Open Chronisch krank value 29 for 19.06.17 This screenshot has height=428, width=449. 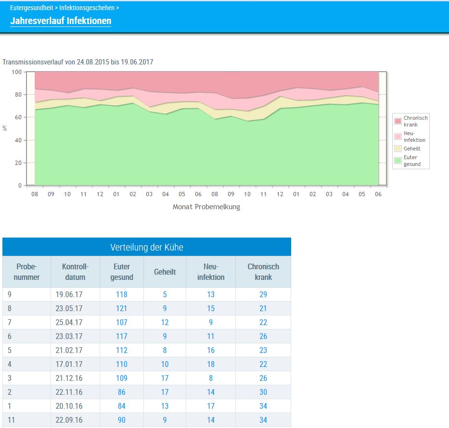[x=263, y=294]
